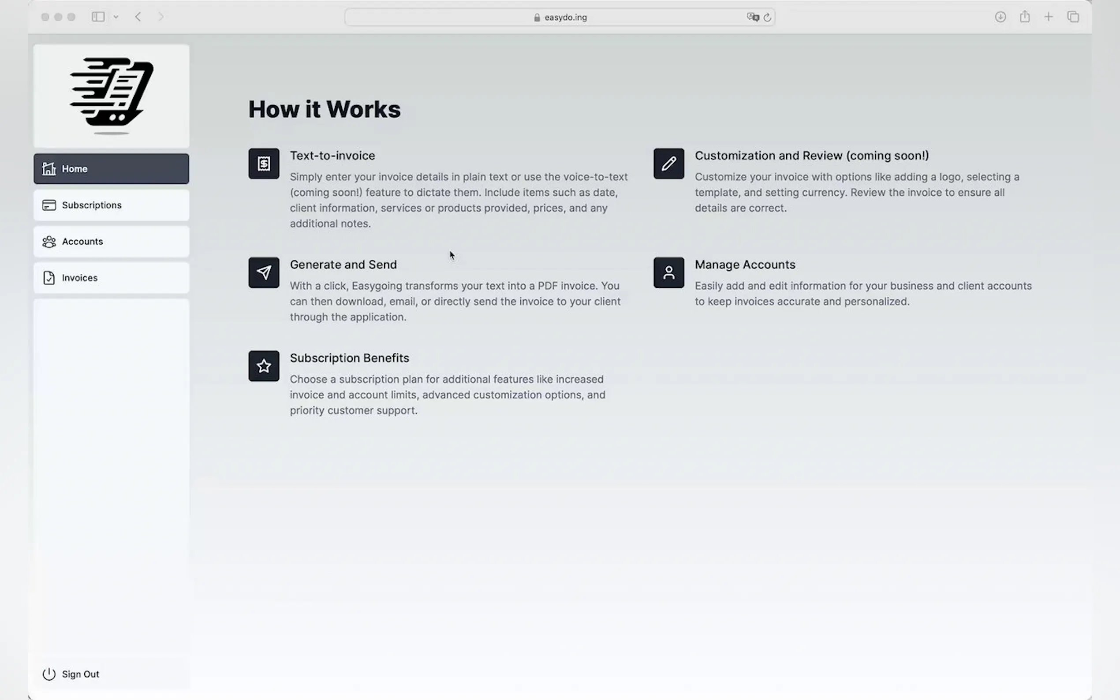The width and height of the screenshot is (1120, 700).
Task: Reload the easydo.ing page
Action: point(767,18)
